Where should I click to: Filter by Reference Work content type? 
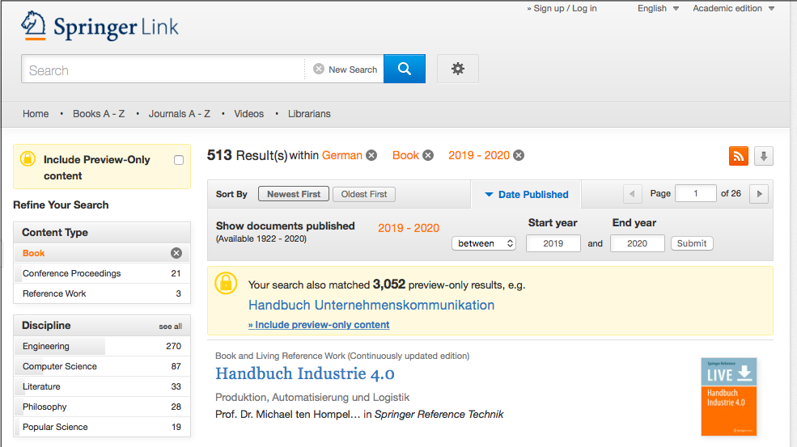click(102, 293)
